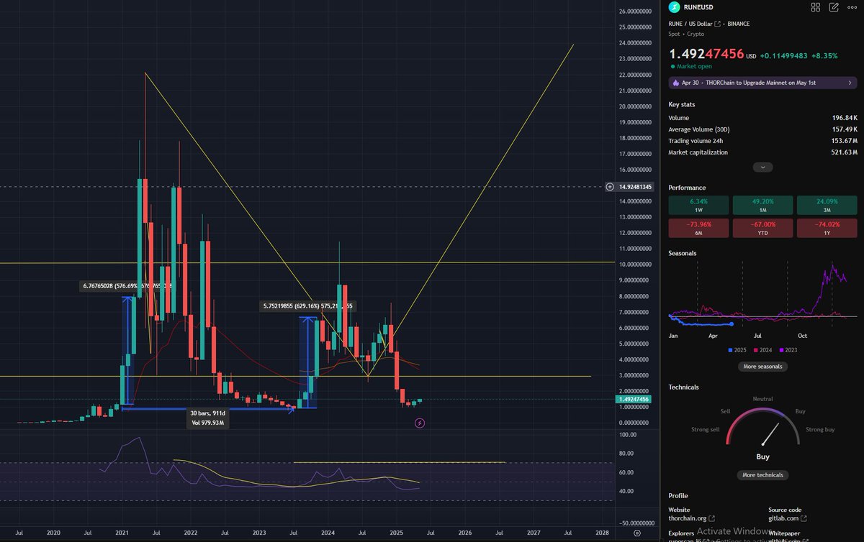864x542 pixels.
Task: Click the 1.49247456 price in the side panel
Action: [706, 53]
